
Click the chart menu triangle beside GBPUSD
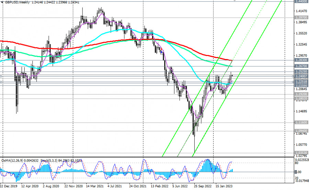2,2
